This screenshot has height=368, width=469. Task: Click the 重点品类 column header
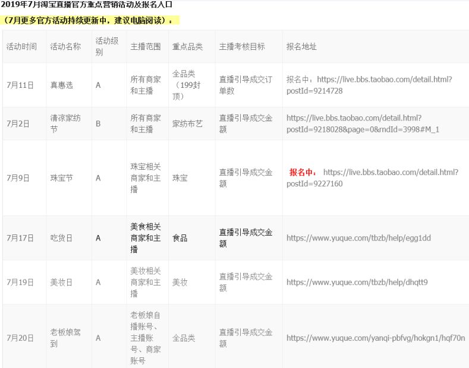[187, 47]
